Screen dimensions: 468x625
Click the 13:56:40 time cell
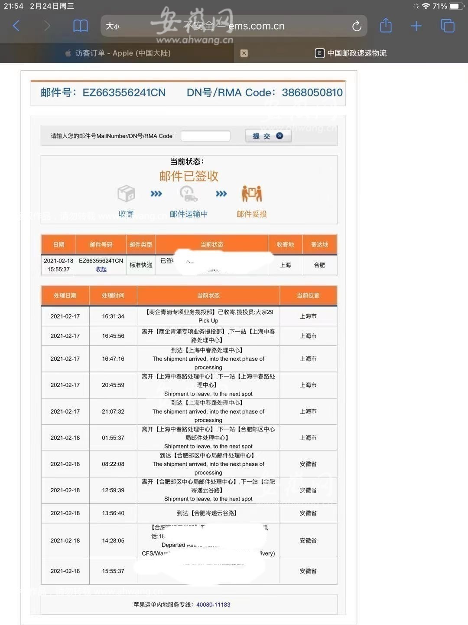(x=113, y=513)
